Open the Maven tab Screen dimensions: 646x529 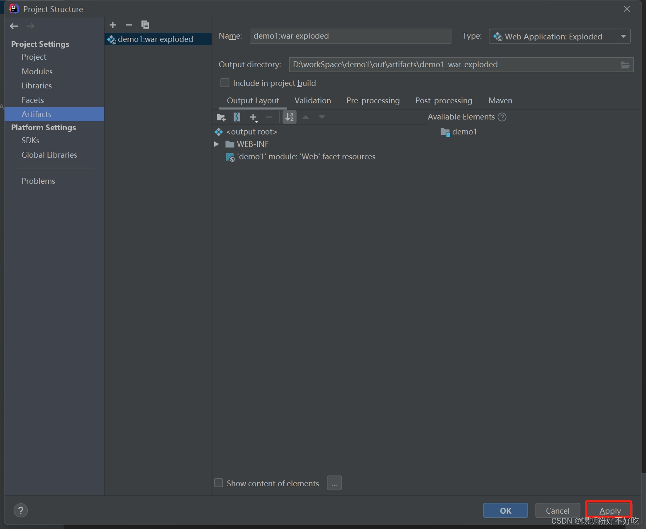pyautogui.click(x=500, y=100)
